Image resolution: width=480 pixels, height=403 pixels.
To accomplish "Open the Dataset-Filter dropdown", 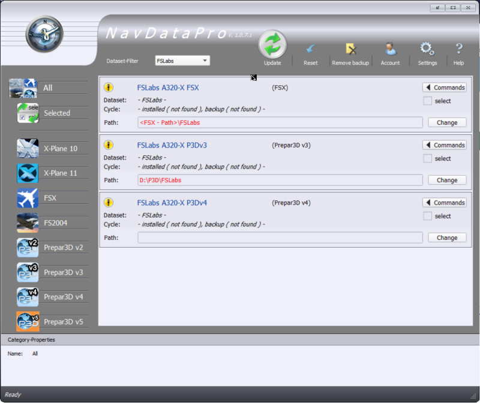I will pyautogui.click(x=182, y=61).
